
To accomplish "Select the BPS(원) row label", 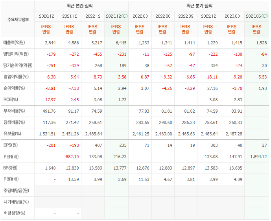I will pyautogui.click(x=10, y=168).
